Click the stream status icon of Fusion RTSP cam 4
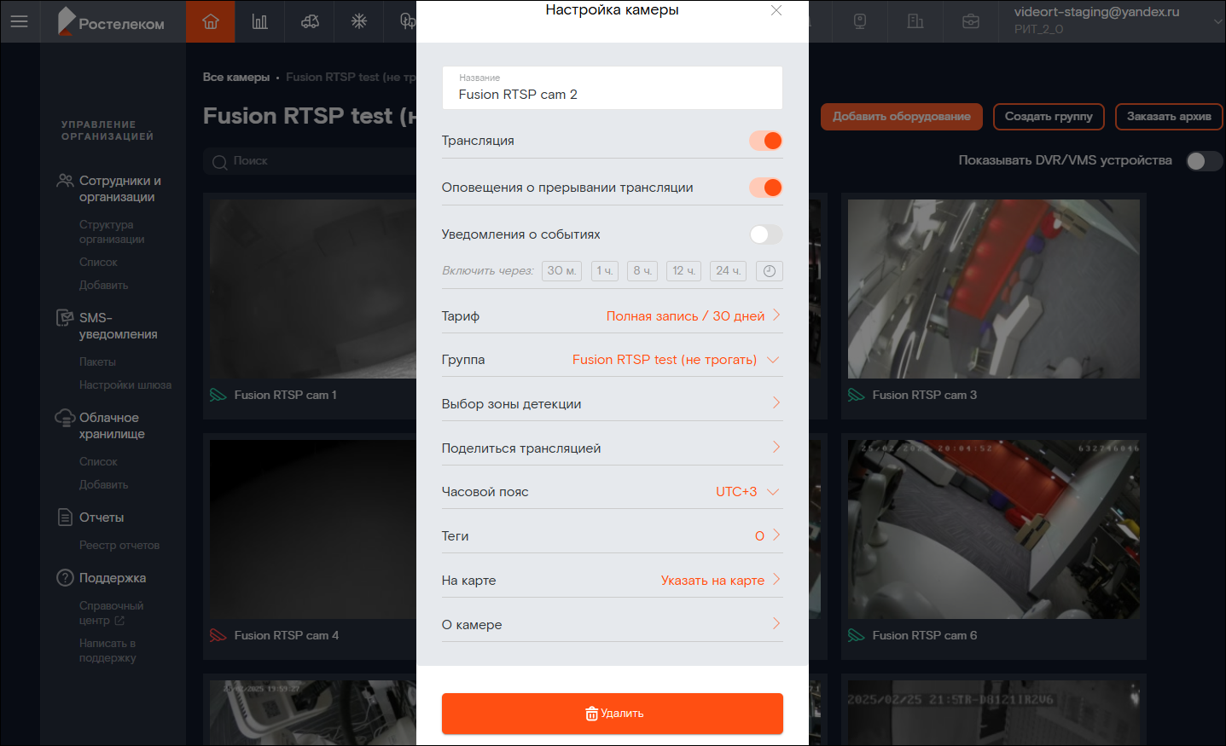 (218, 635)
